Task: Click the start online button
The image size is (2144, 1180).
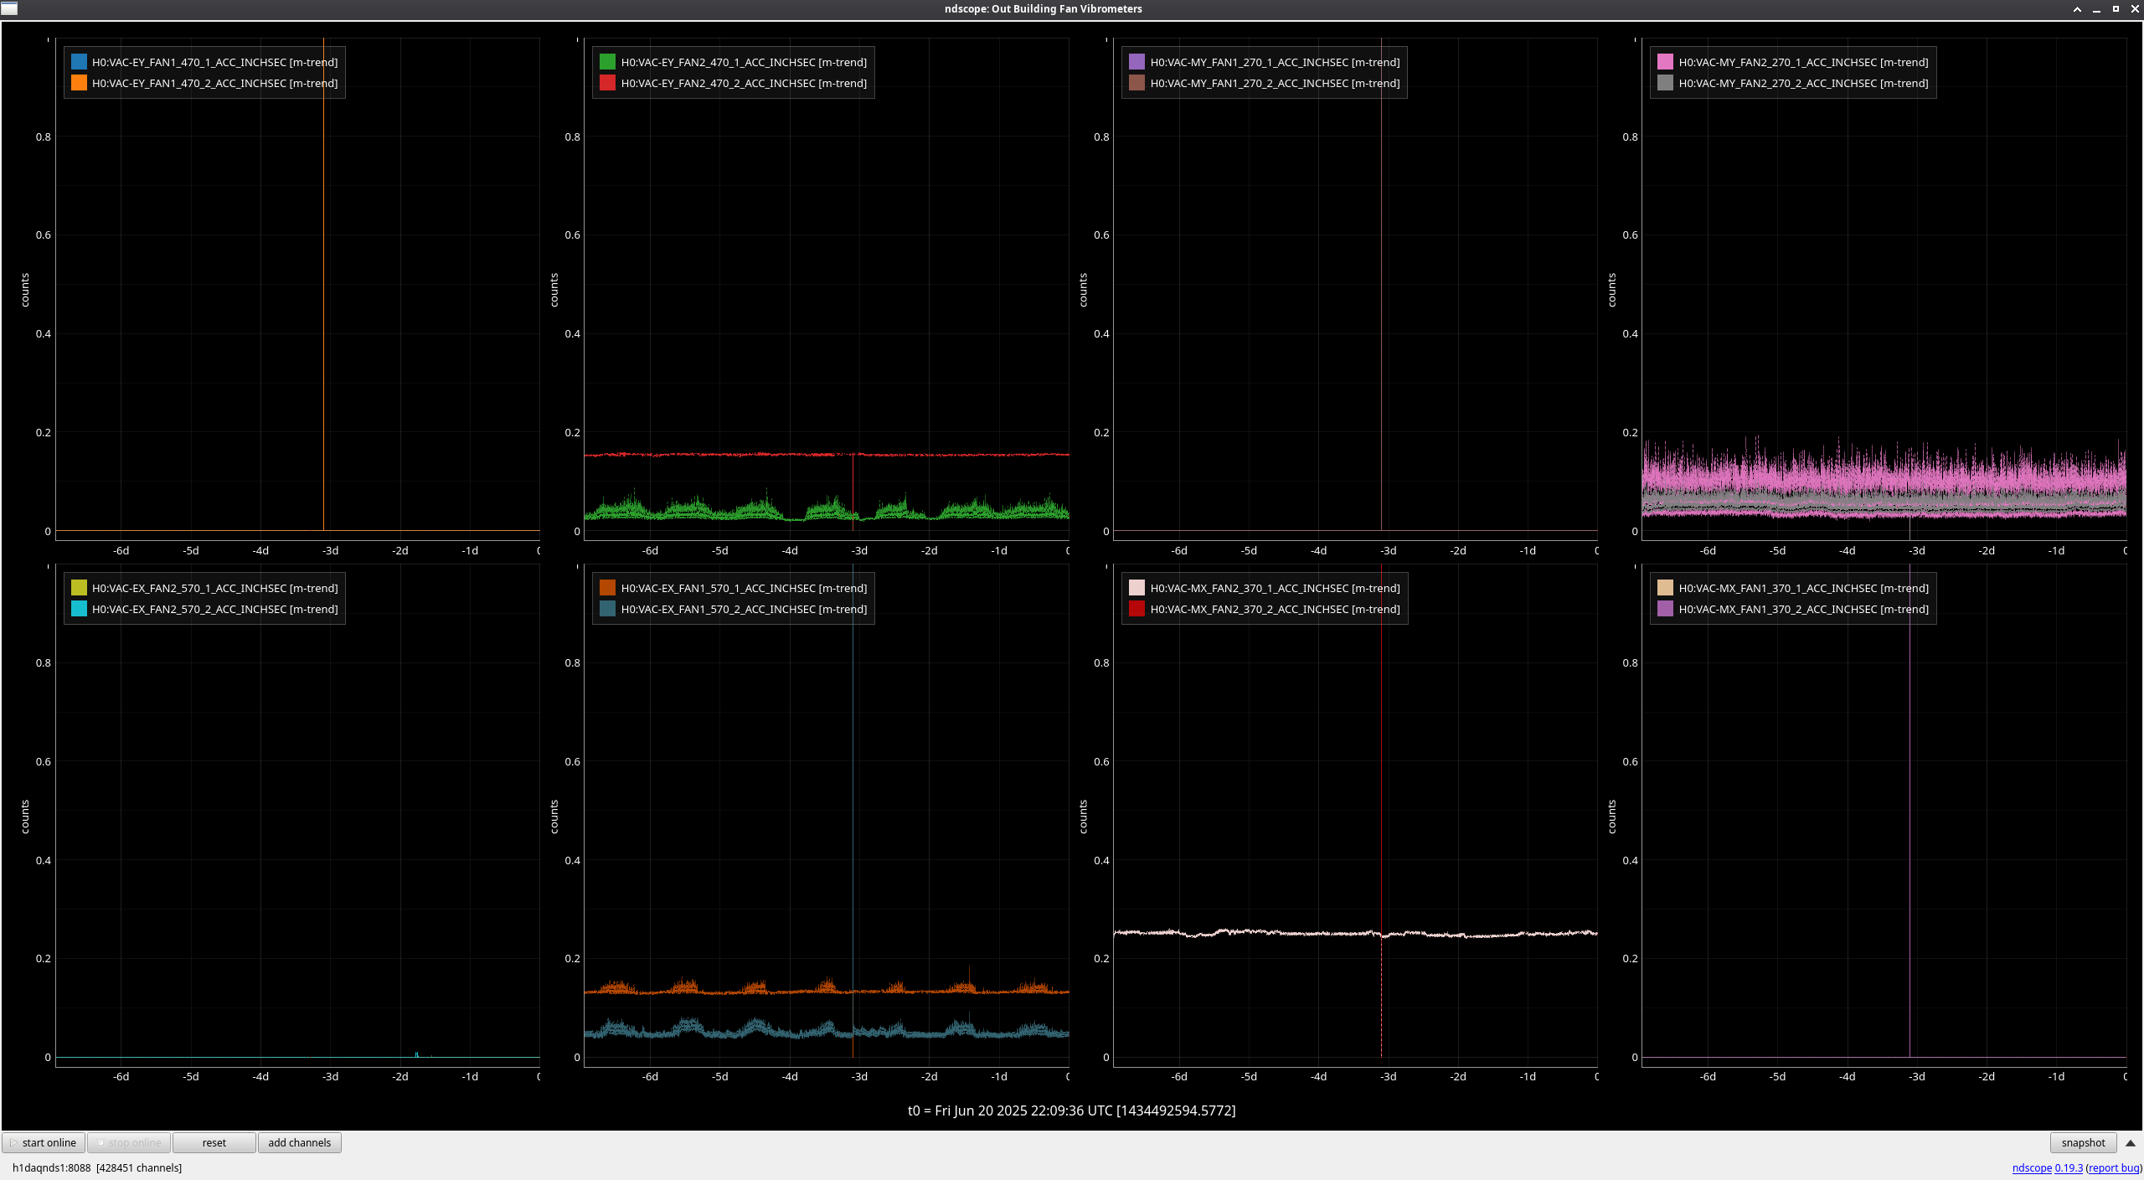Action: coord(44,1142)
